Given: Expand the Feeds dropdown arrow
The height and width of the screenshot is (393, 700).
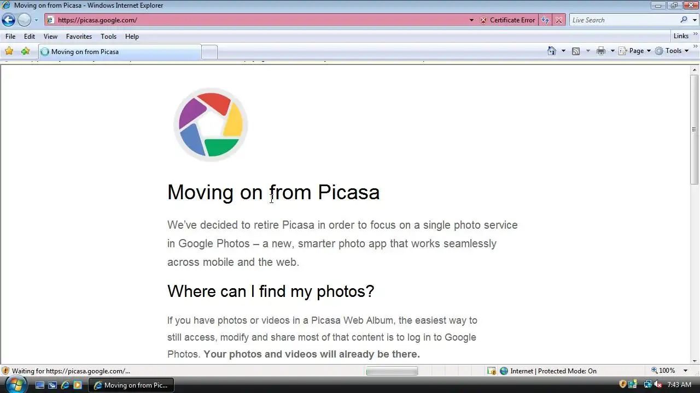Looking at the screenshot, I should (588, 51).
